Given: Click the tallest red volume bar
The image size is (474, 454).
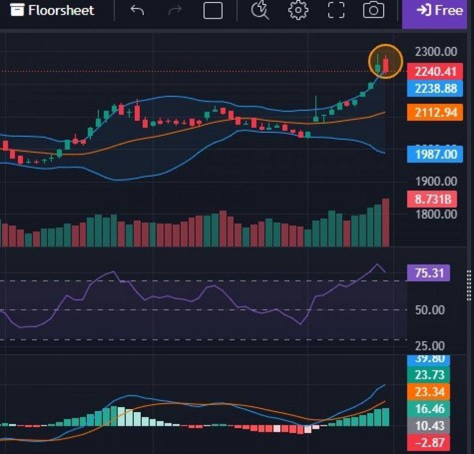Looking at the screenshot, I should 386,223.
